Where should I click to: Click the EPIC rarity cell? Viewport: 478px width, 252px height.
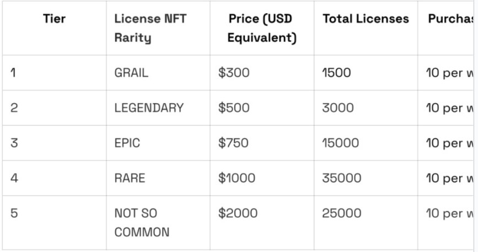point(127,143)
